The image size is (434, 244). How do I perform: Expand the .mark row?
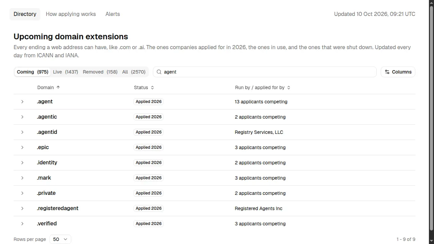(x=22, y=178)
